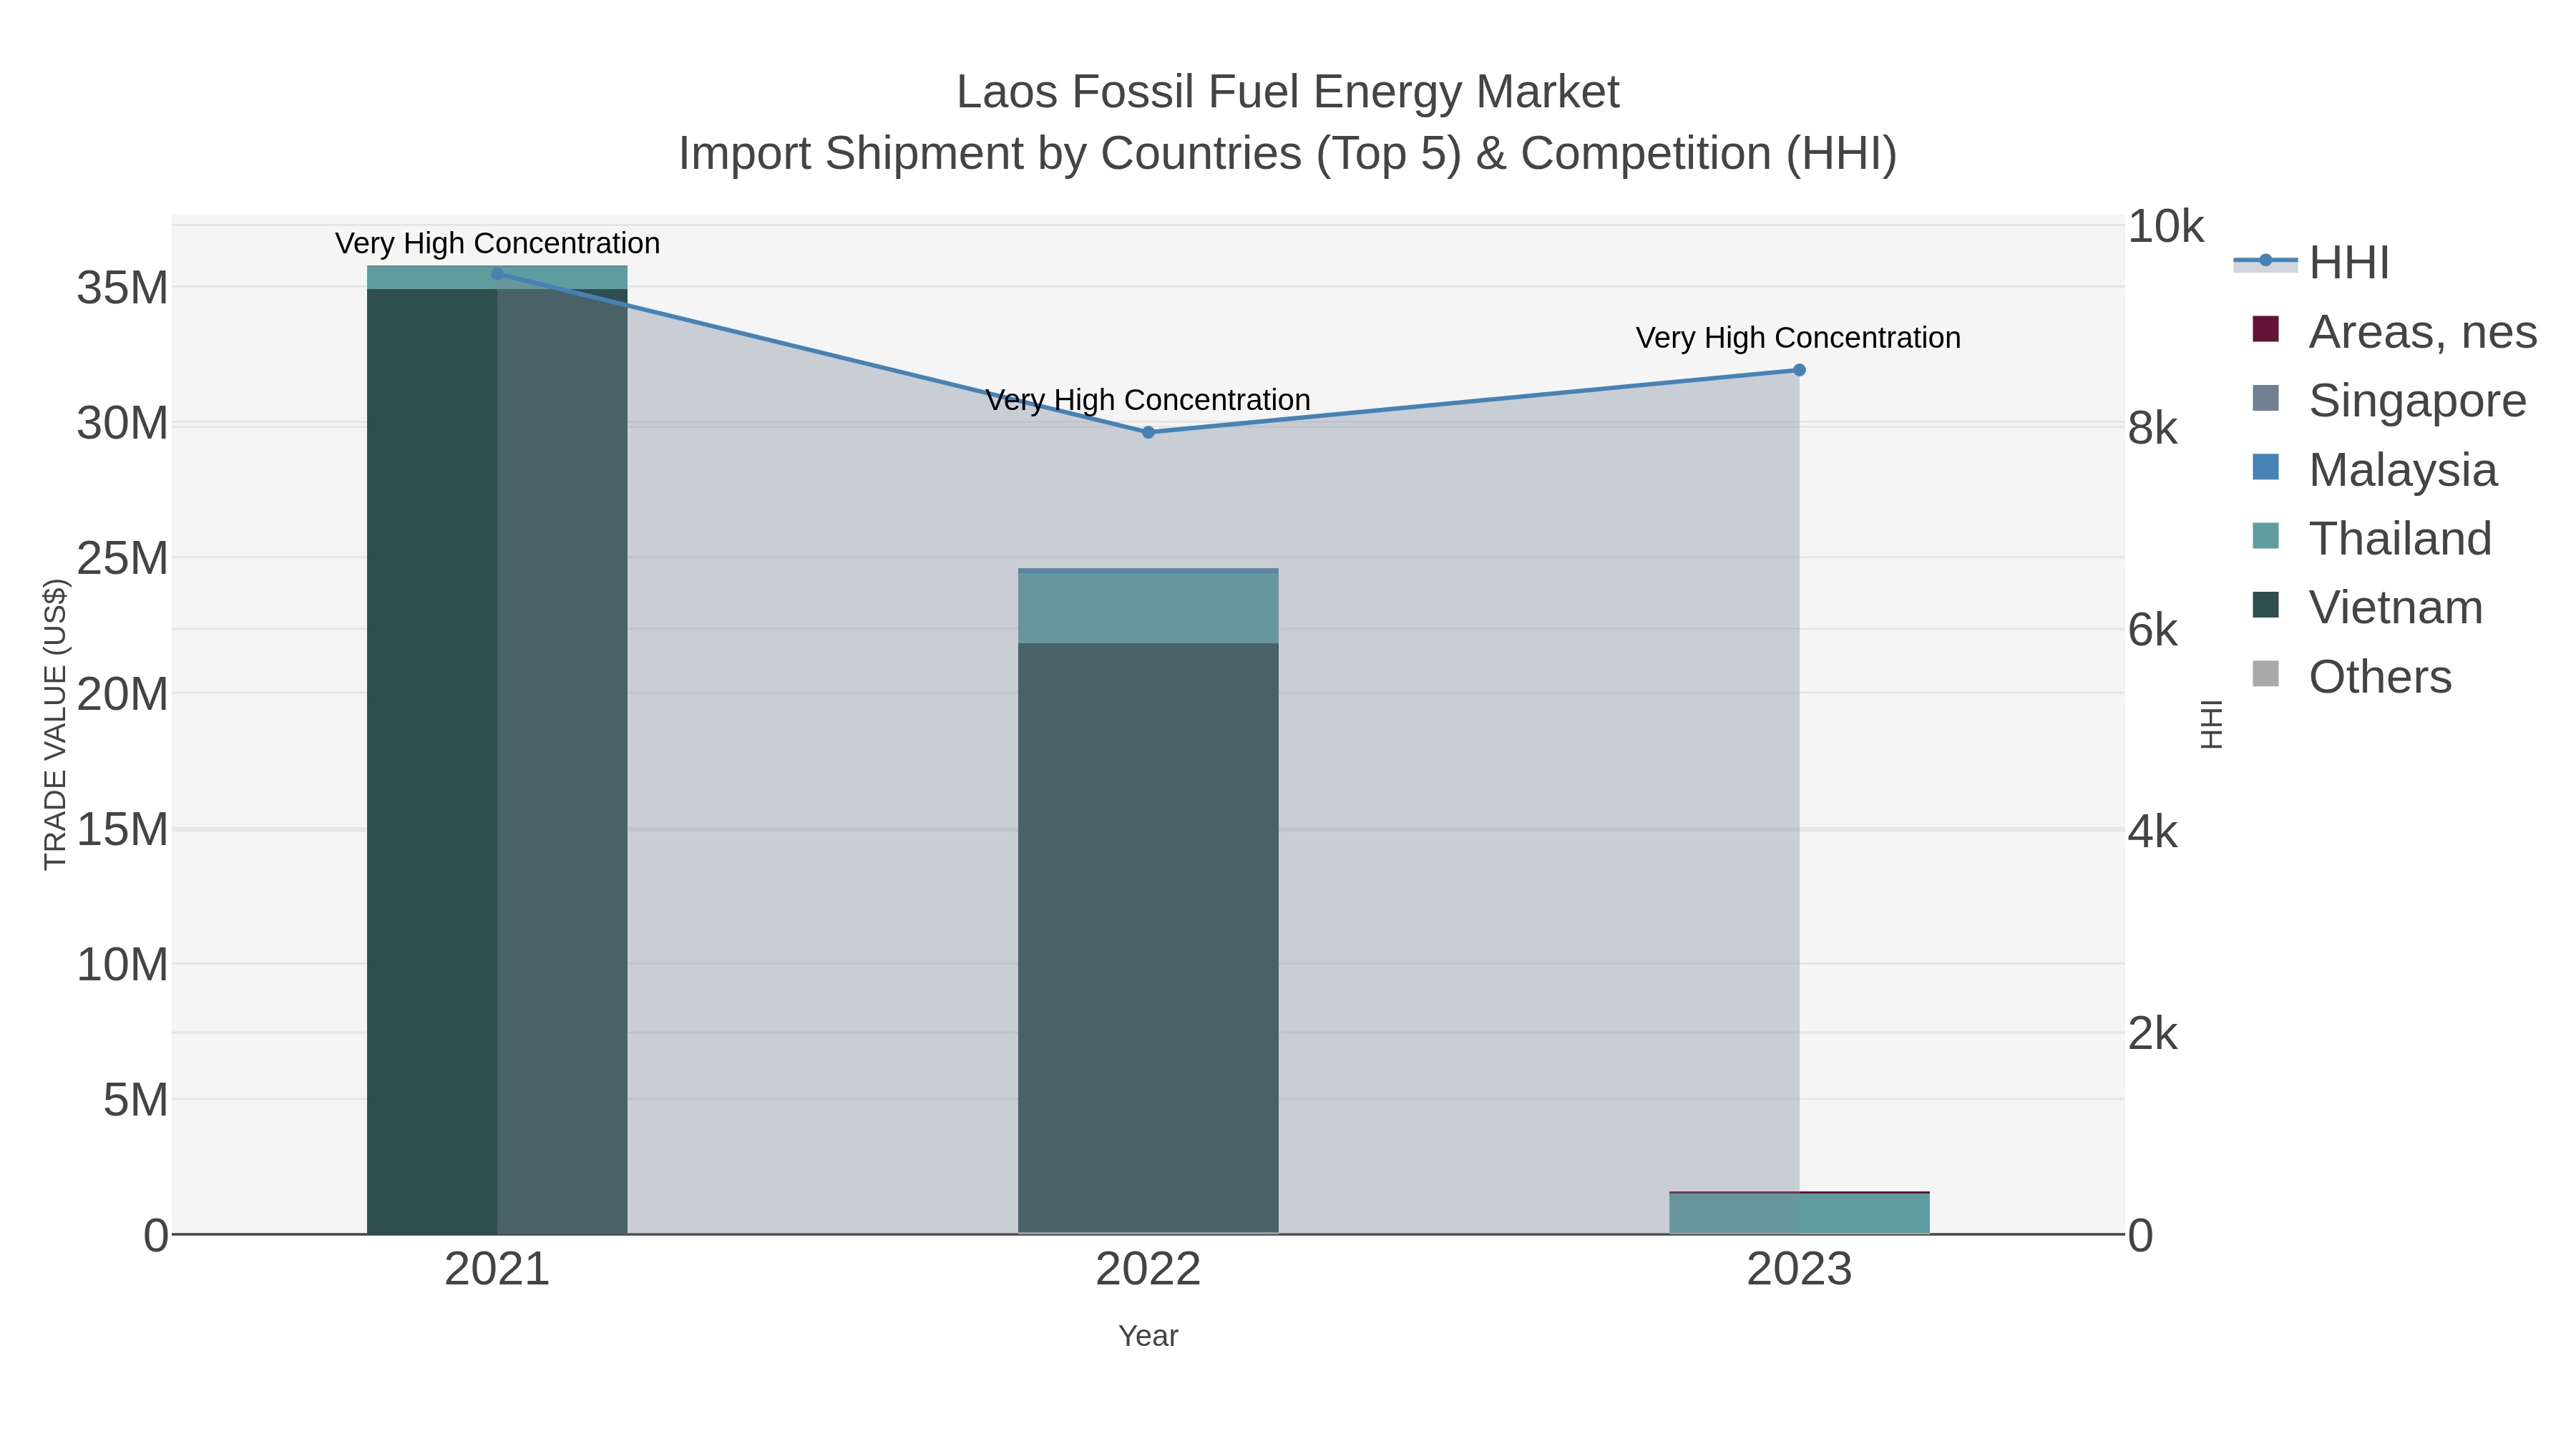The height and width of the screenshot is (1449, 2576).
Task: Click the 10M y-axis tick label
Action: pos(122,965)
